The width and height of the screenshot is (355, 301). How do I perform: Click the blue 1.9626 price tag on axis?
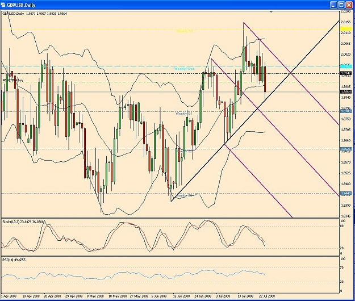(x=346, y=149)
